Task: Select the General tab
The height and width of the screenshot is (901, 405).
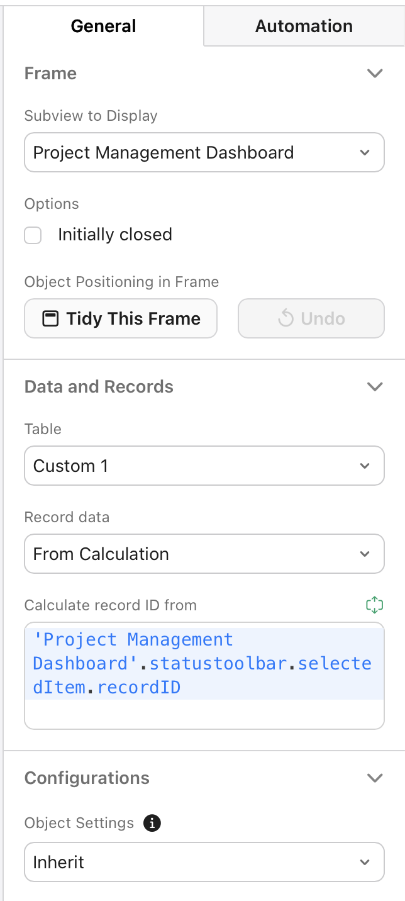Action: pos(103,26)
